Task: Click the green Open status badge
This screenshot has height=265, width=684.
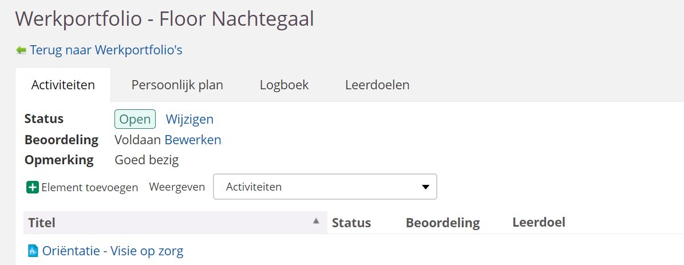Action: 135,119
